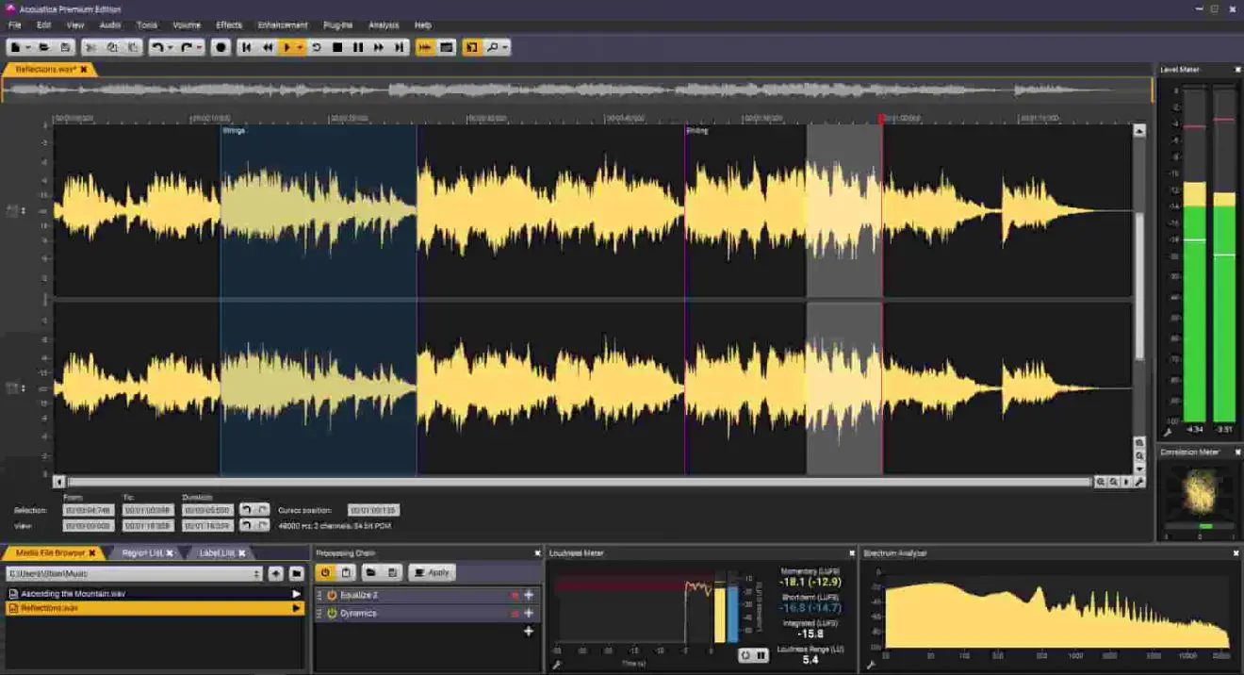Disable the Dynamics effect in the chain
Screen dimensions: 1244x675
331,613
